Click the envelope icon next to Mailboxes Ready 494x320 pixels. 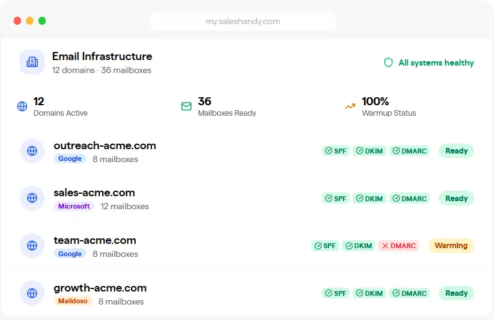(x=186, y=106)
